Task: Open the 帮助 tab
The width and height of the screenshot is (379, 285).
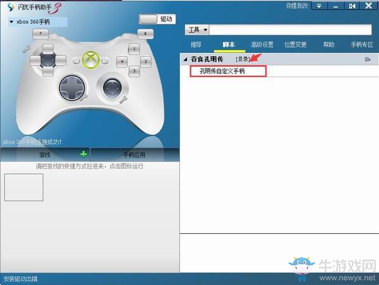Action: tap(328, 45)
